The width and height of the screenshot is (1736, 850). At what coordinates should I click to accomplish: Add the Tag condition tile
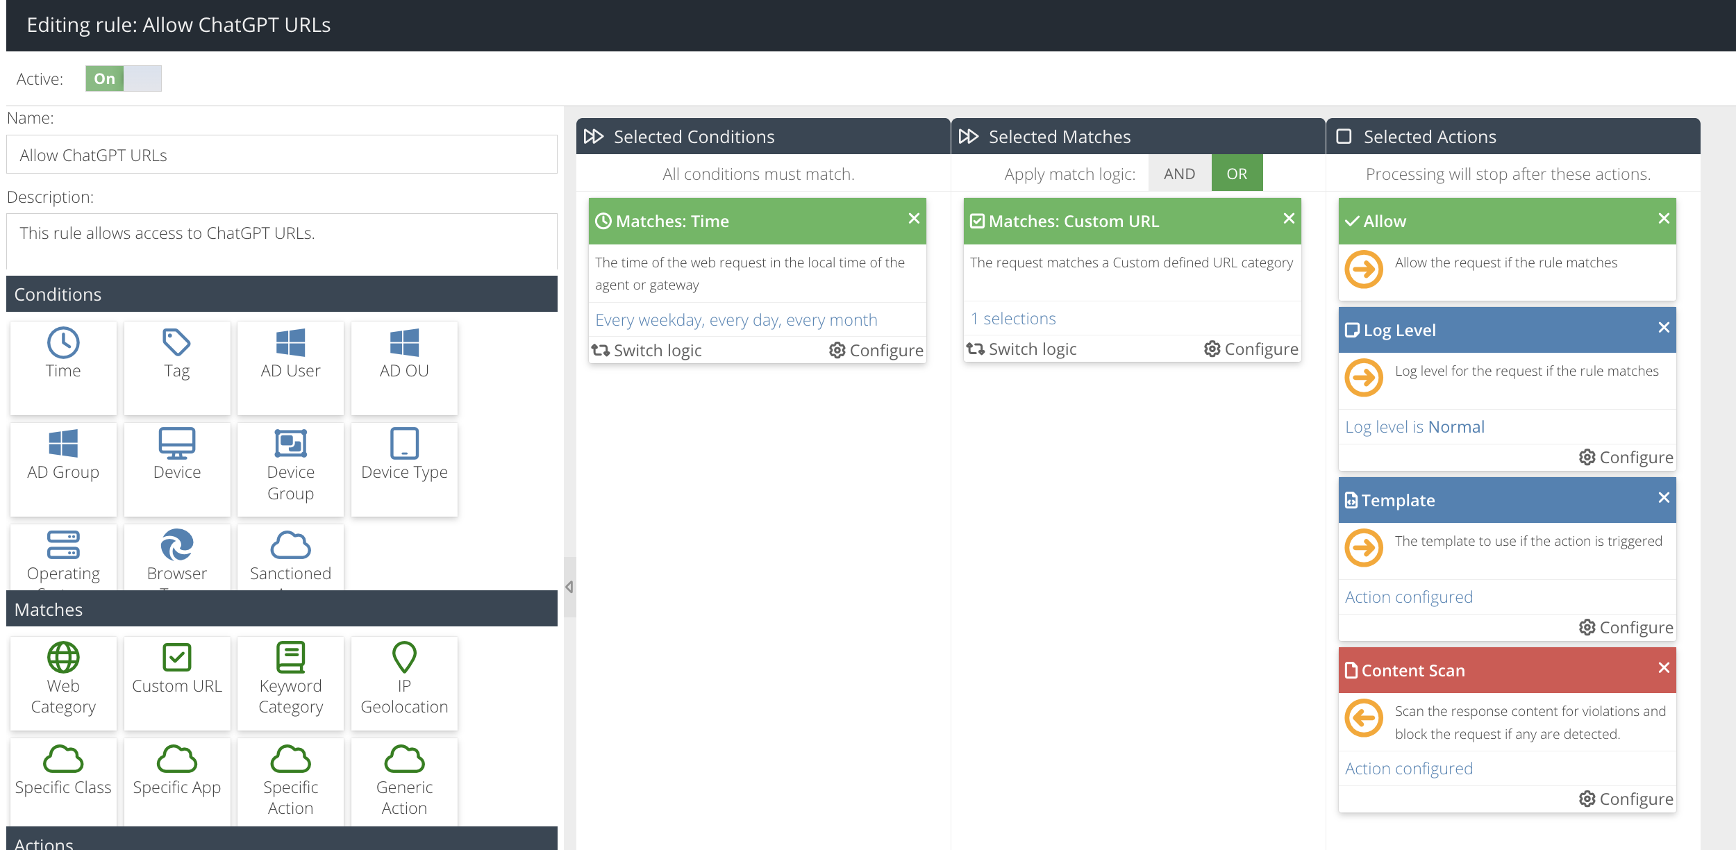click(177, 368)
